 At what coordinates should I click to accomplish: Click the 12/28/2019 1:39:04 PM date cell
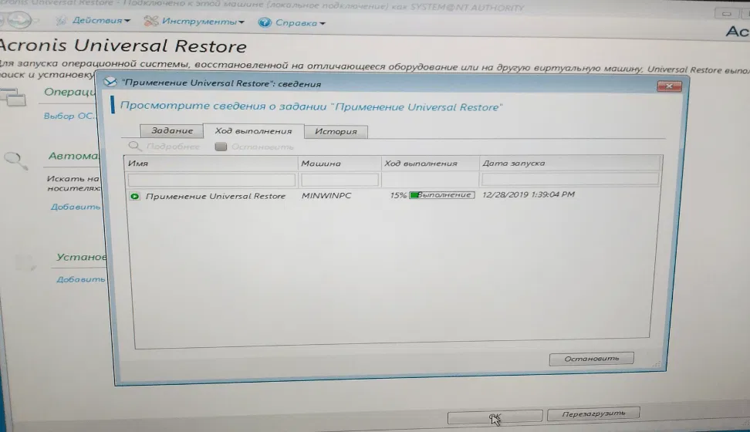tap(528, 194)
